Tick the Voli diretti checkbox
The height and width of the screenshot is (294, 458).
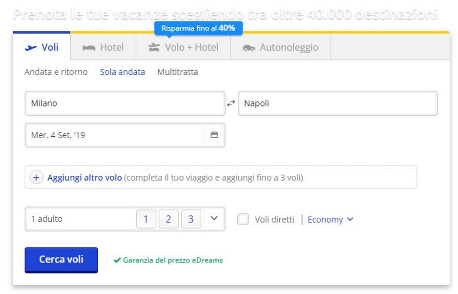pyautogui.click(x=243, y=219)
